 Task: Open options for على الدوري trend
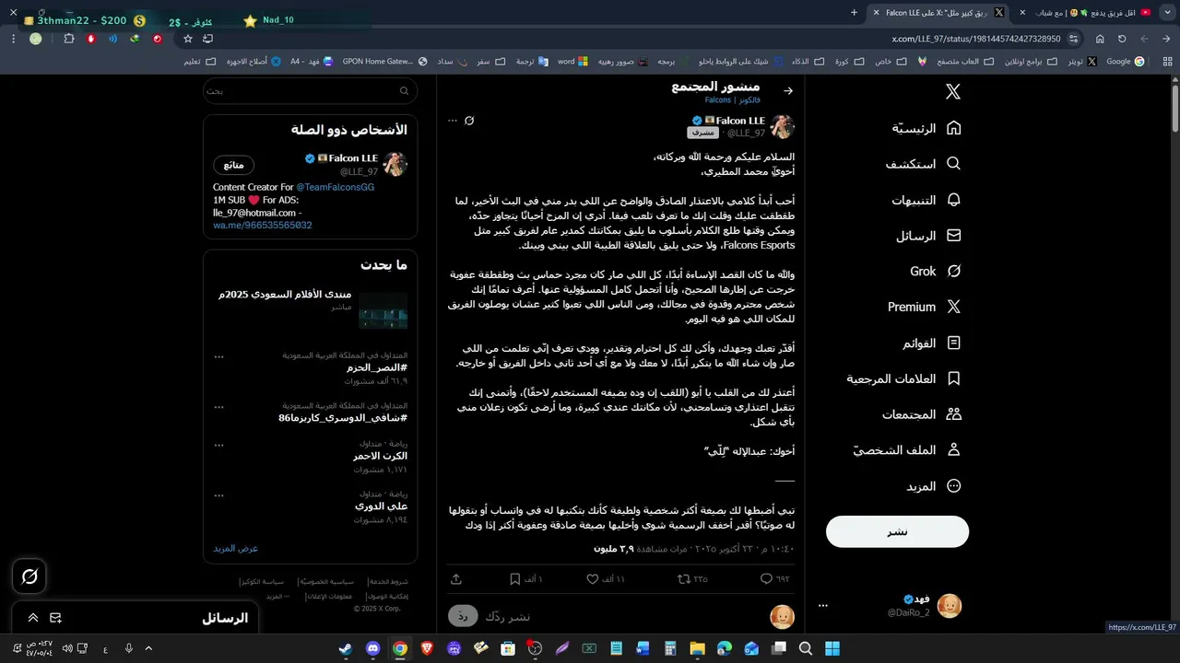[x=218, y=494]
